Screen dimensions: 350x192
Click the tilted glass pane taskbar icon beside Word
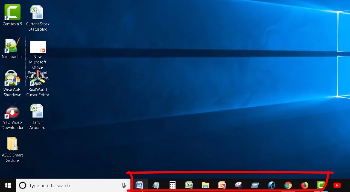pos(156,185)
